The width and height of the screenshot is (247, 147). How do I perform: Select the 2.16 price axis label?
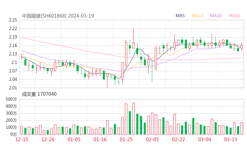coord(13,45)
